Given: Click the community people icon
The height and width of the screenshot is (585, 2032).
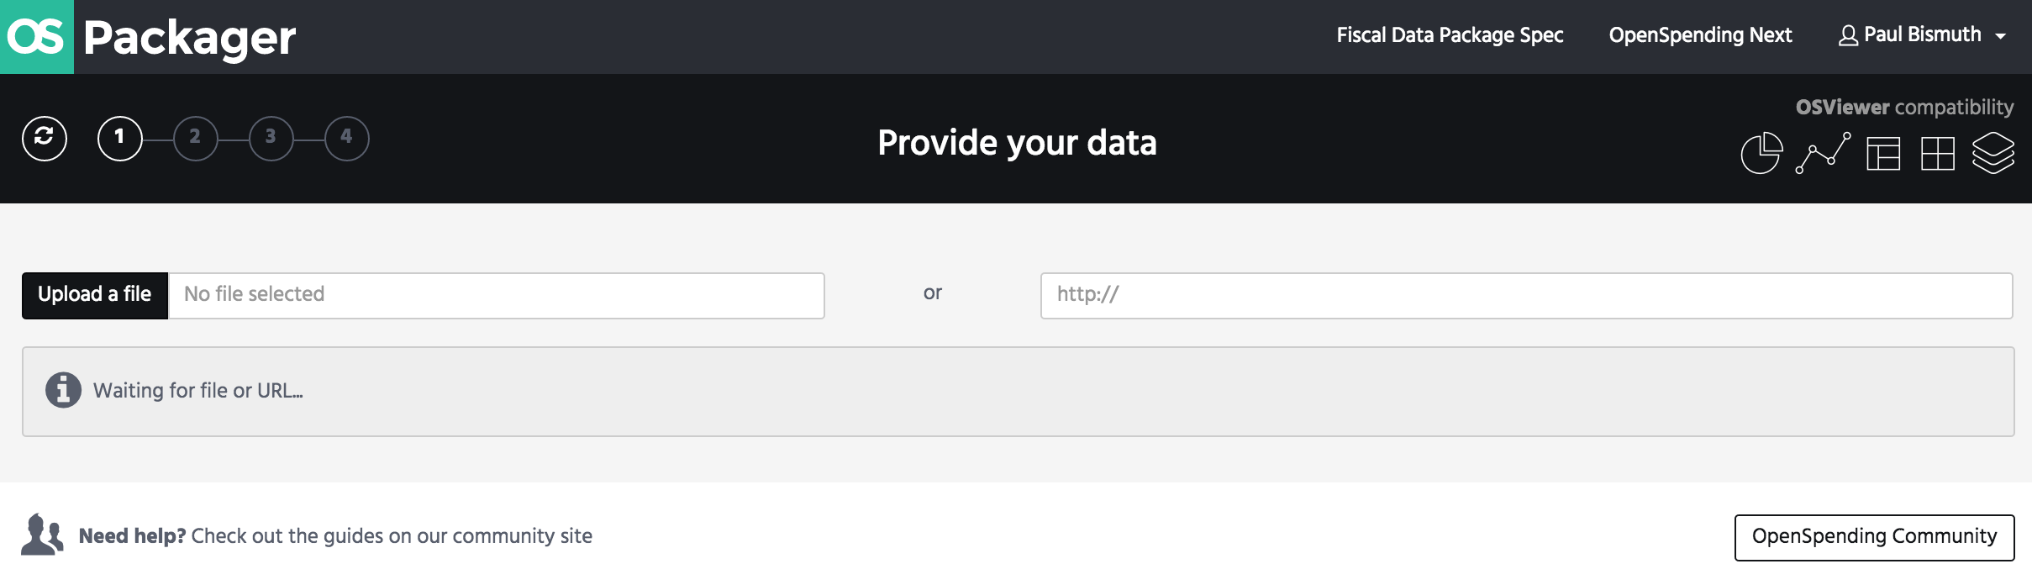Looking at the screenshot, I should coord(42,535).
